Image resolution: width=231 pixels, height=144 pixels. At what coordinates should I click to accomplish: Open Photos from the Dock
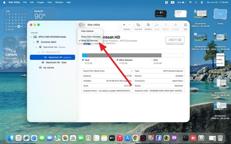pyautogui.click(x=65, y=138)
